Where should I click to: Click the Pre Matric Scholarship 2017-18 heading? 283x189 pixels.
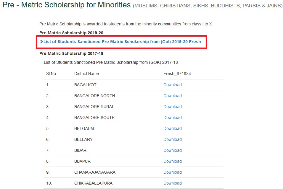pos(71,54)
